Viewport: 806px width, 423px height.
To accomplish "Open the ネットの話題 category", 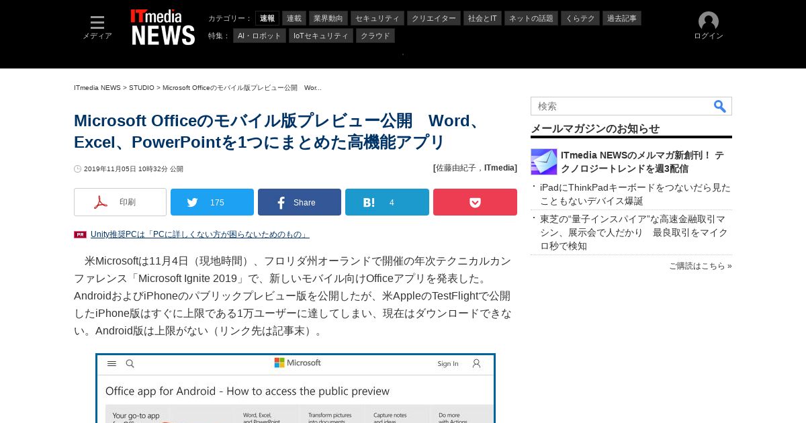I will pyautogui.click(x=531, y=18).
